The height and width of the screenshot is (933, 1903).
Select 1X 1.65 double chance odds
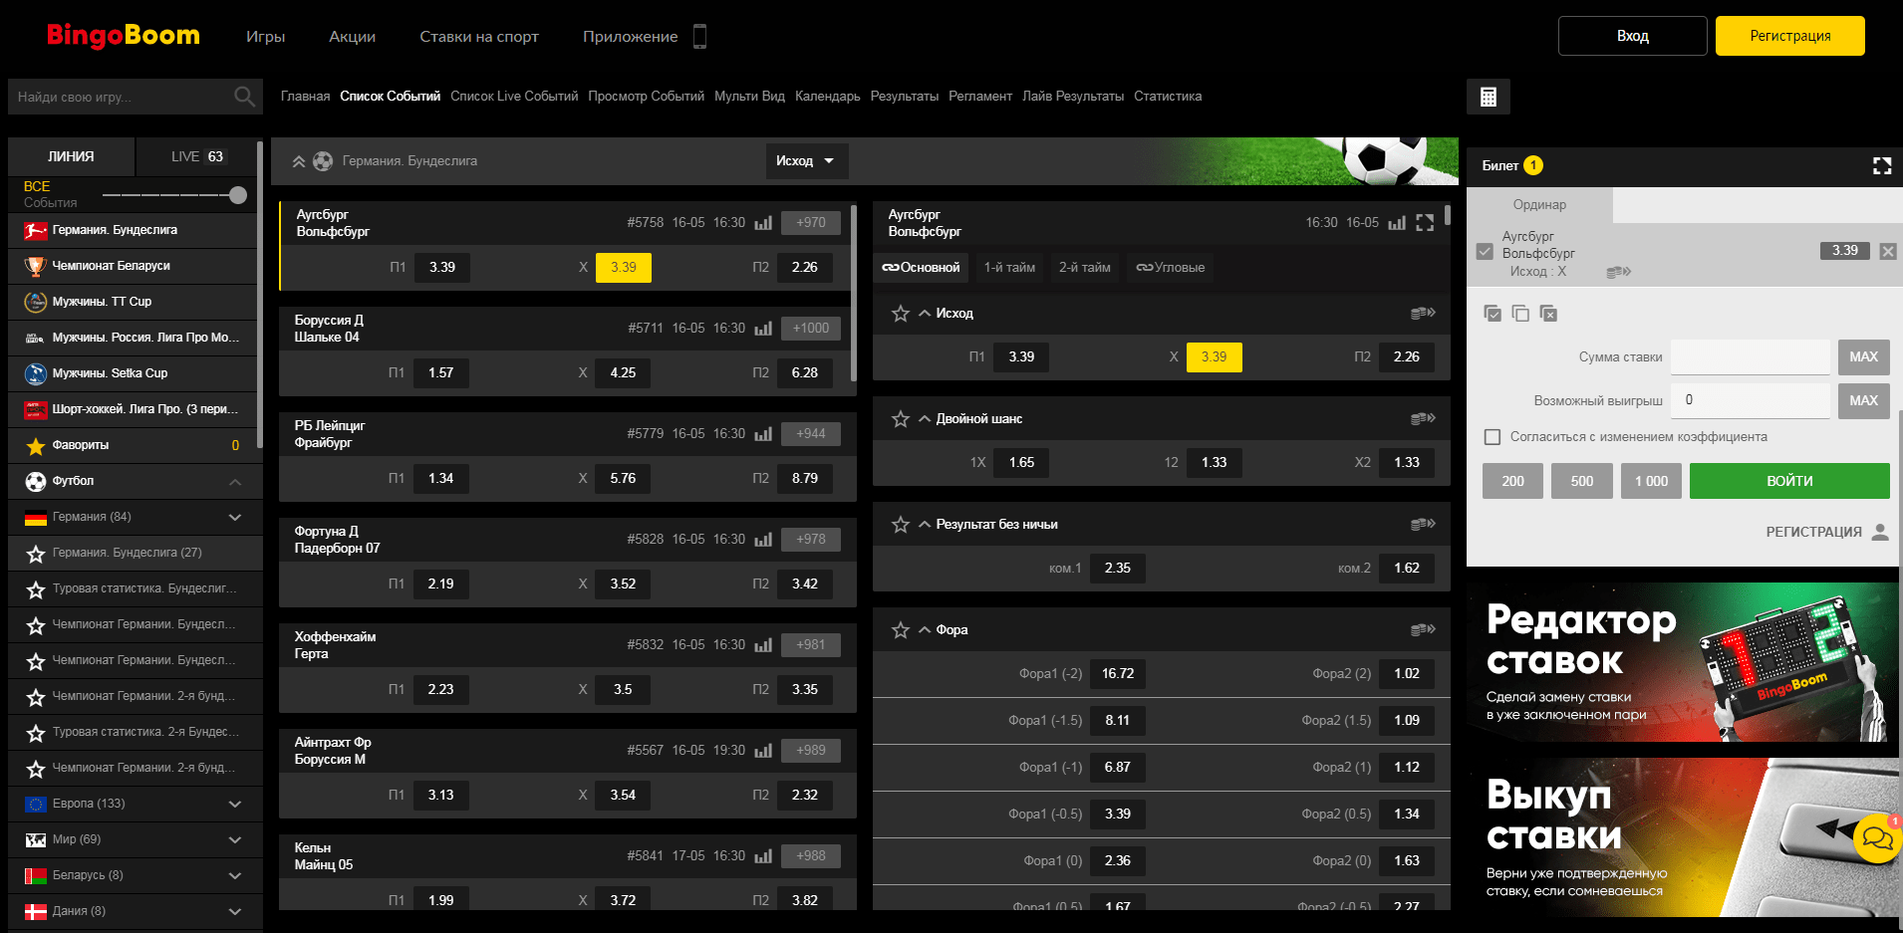pos(1021,463)
